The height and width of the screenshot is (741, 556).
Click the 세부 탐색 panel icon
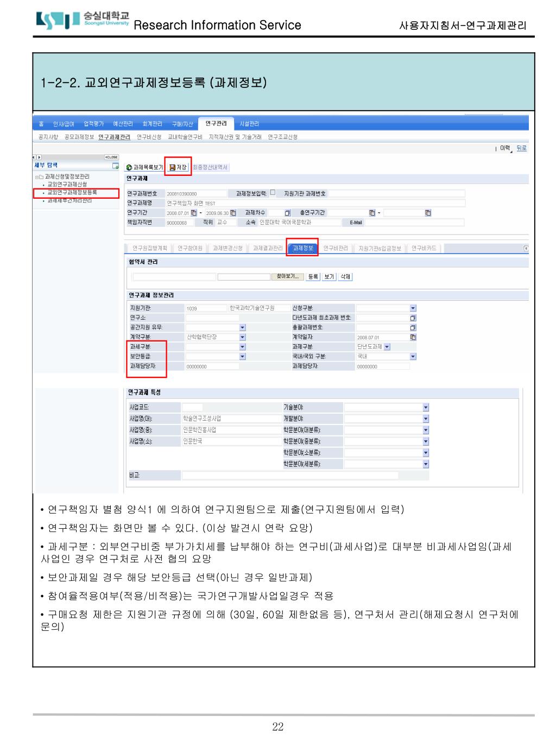tap(115, 166)
